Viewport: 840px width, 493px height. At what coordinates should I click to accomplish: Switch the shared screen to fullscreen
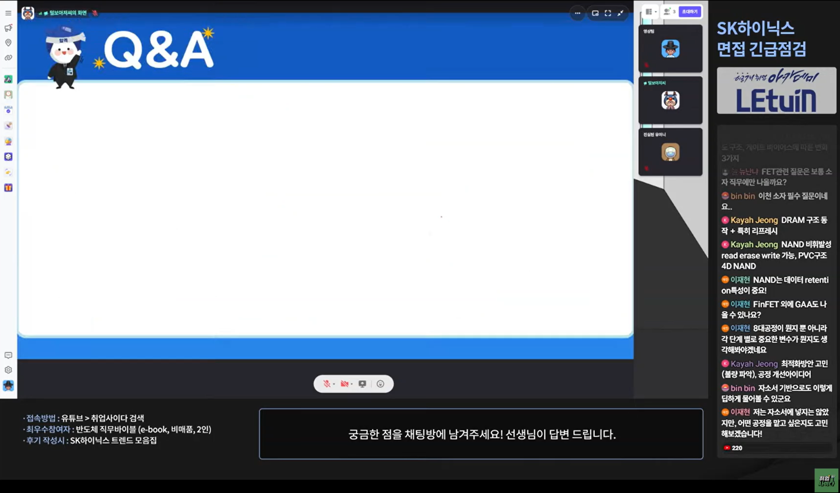pos(608,13)
